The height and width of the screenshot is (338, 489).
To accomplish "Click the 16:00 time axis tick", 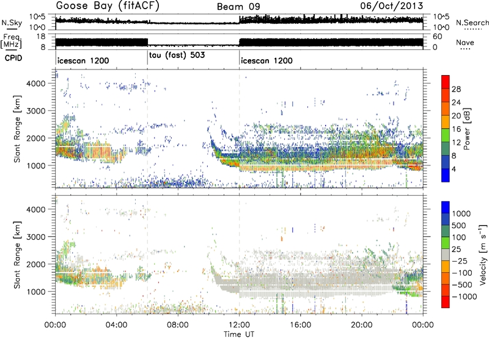I will point(300,325).
